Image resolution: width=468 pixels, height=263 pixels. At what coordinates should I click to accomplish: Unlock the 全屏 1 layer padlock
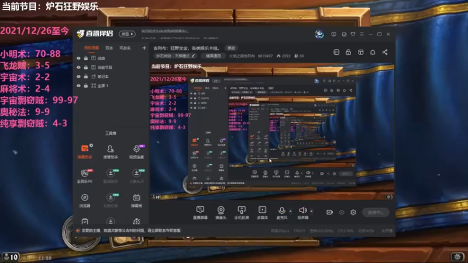pyautogui.click(x=86, y=85)
